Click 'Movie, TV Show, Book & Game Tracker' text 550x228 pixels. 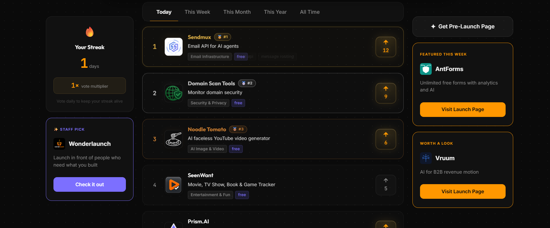[x=232, y=184]
